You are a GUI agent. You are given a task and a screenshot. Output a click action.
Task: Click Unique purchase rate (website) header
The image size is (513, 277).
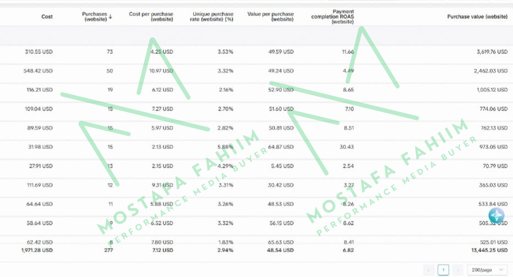[213, 16]
